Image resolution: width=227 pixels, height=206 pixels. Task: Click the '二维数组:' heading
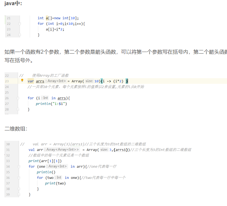16,129
